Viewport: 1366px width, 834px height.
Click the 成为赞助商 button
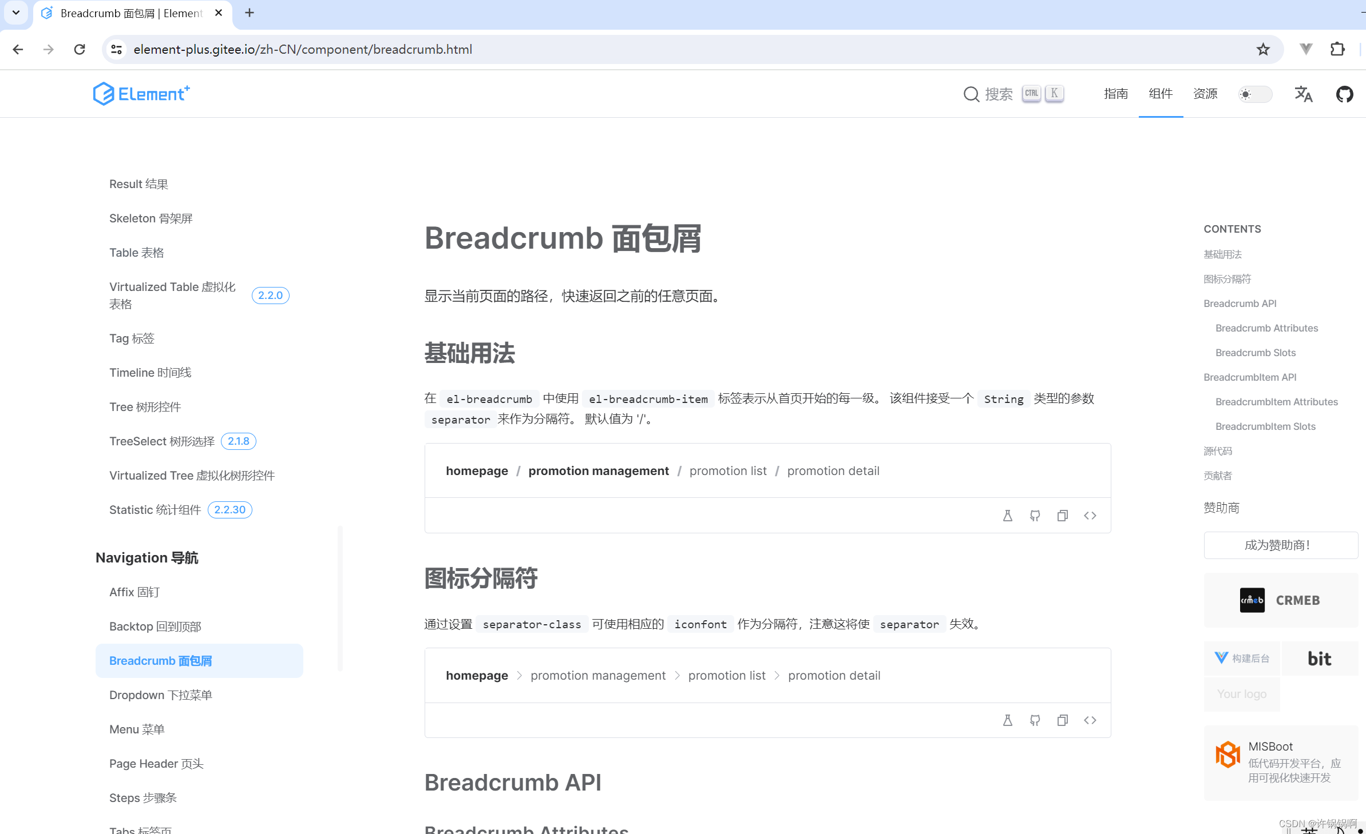(1281, 545)
